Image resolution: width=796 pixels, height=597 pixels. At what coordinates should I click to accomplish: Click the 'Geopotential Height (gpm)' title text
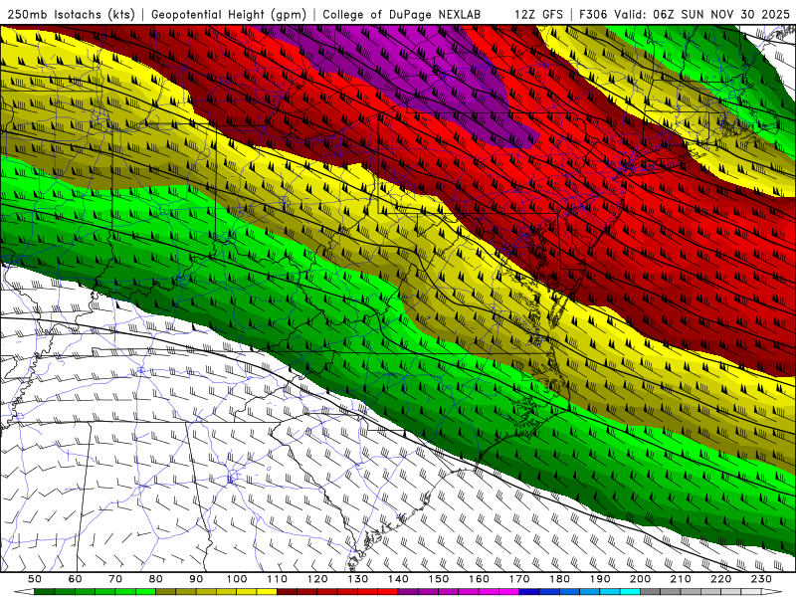pos(229,14)
